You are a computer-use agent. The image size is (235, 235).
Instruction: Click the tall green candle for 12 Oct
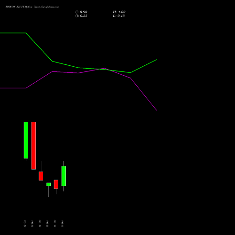click(26, 140)
